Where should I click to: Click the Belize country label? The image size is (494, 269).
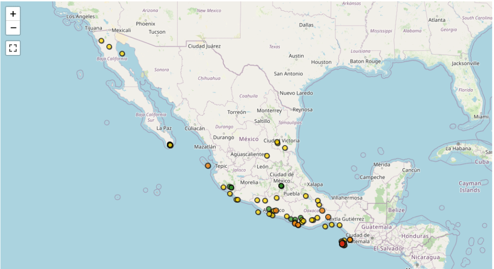pos(397,210)
